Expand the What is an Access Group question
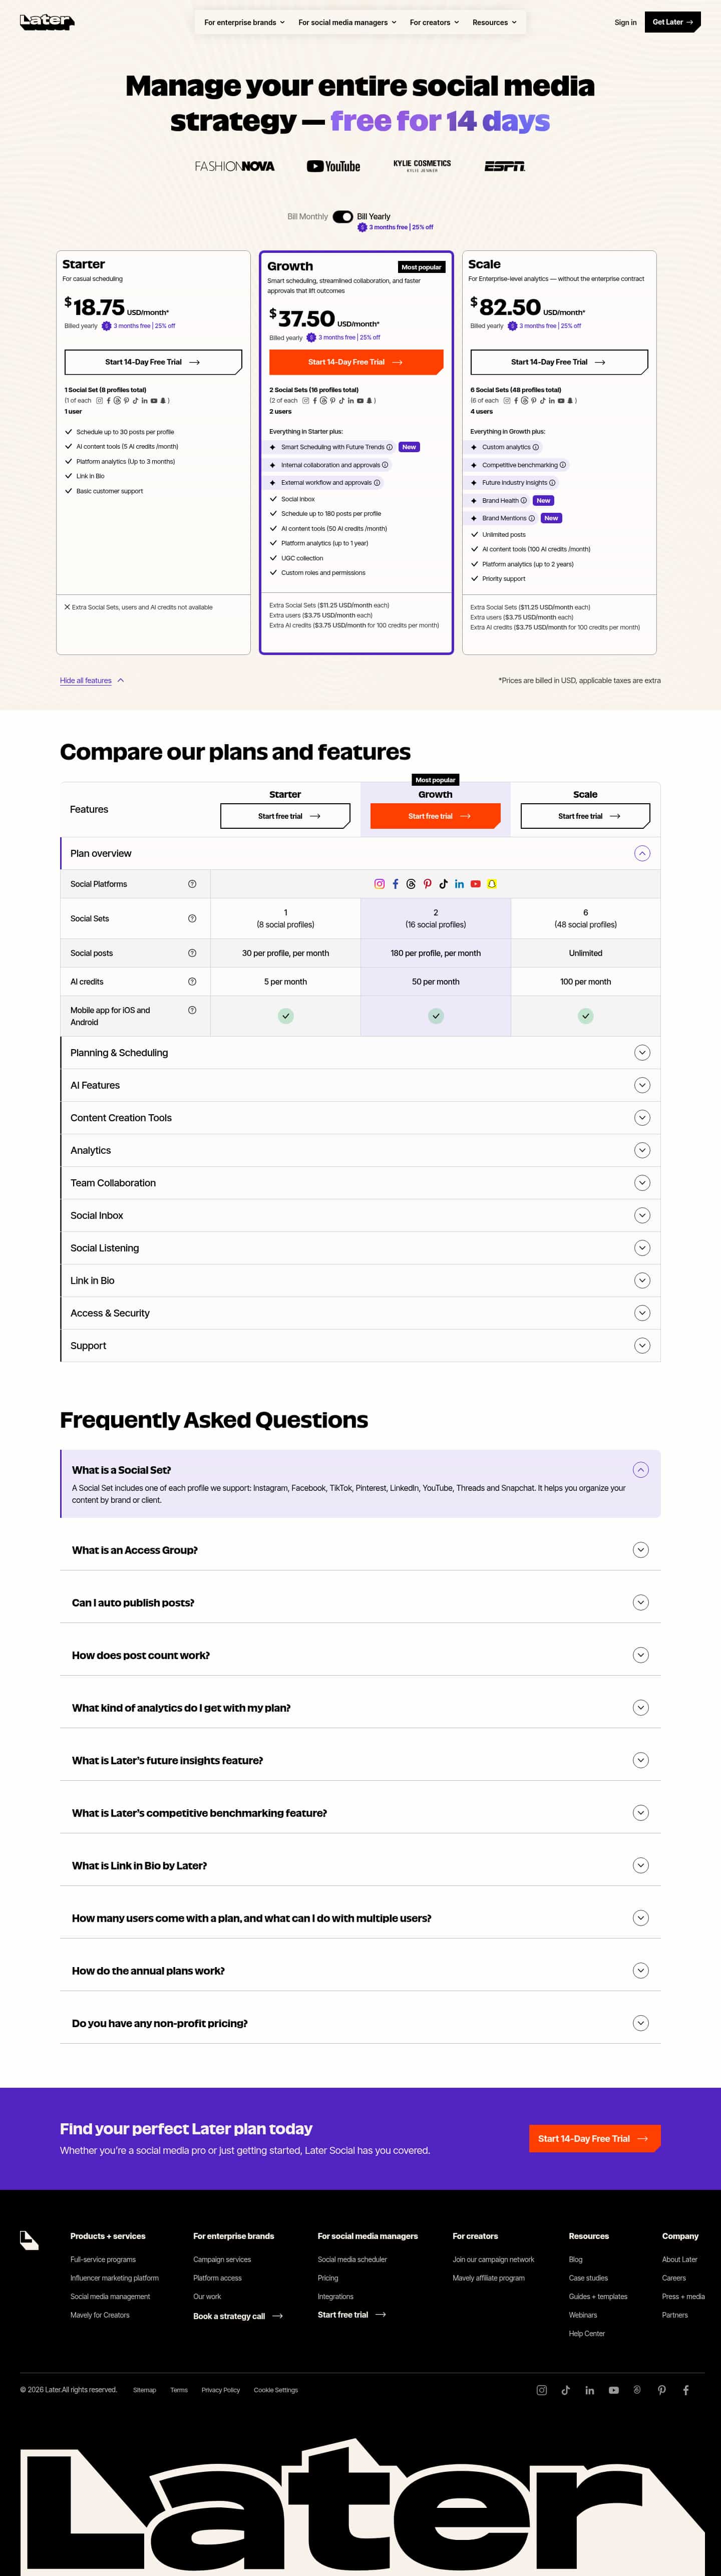 coord(641,1550)
